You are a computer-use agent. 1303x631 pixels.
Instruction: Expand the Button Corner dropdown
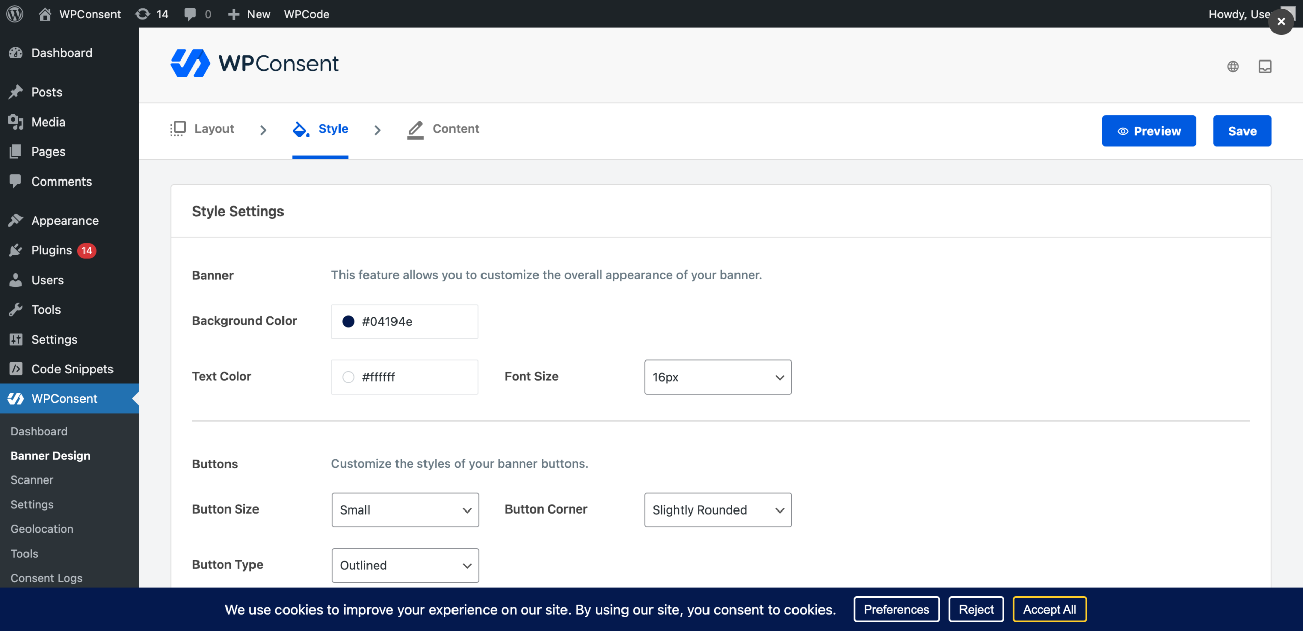[x=718, y=509]
